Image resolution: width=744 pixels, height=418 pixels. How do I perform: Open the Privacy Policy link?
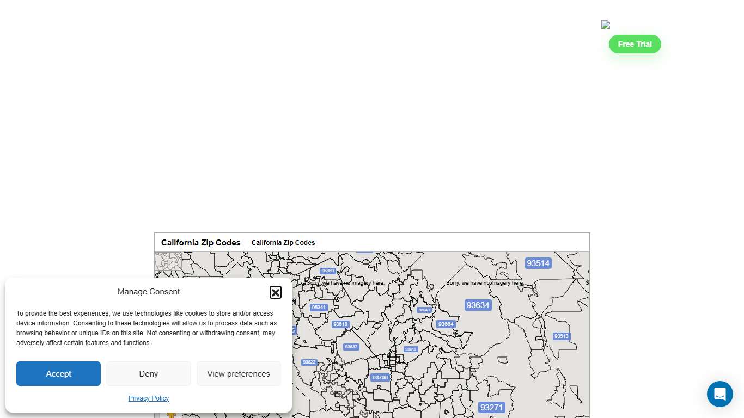148,398
